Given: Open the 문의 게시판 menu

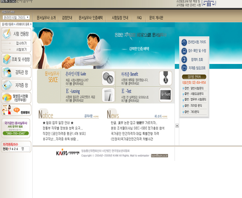Looking at the screenshot, I should coord(156,18).
